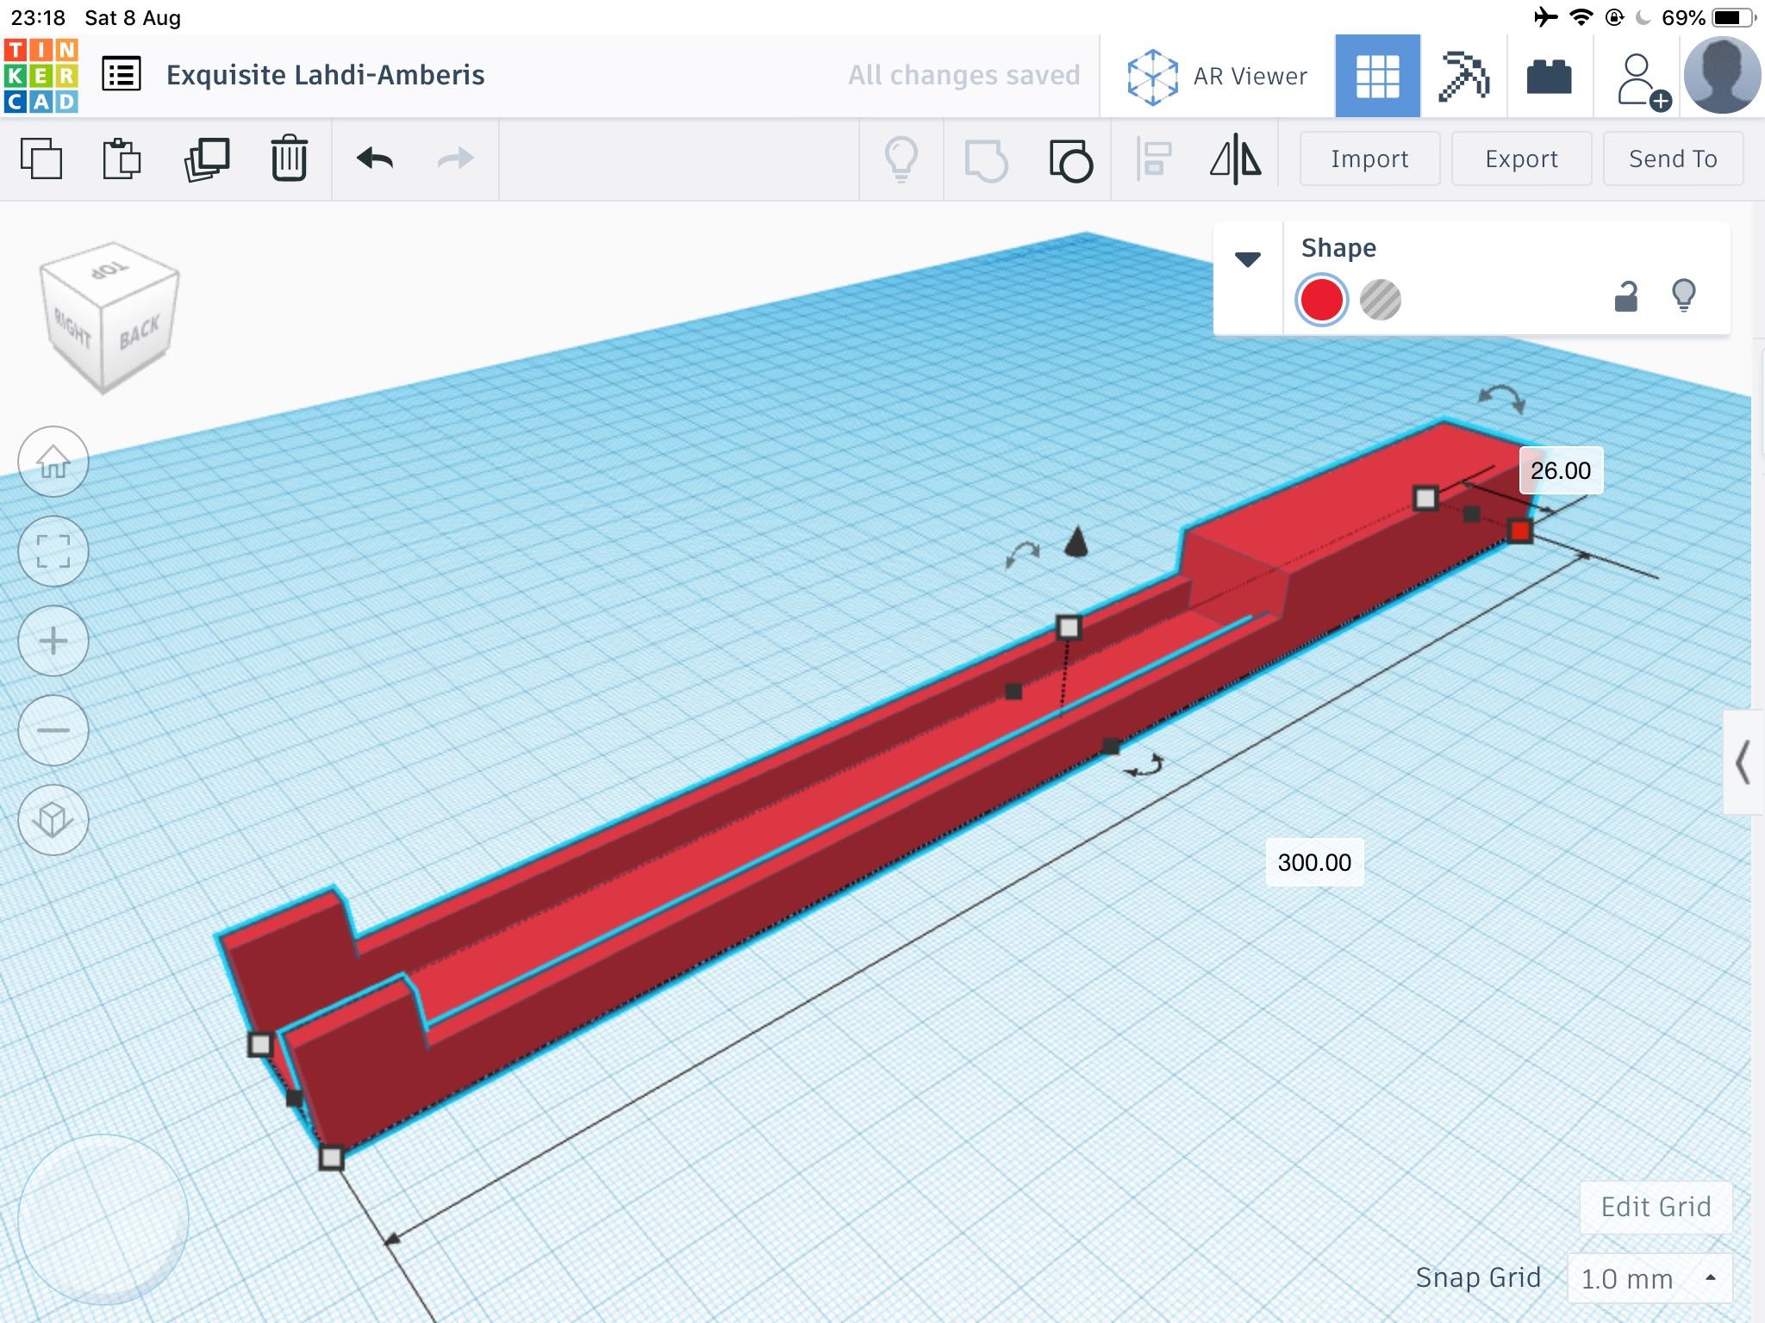Screen dimensions: 1765x1323
Task: Toggle shape visibility lightbulb in panel
Action: tap(1683, 295)
